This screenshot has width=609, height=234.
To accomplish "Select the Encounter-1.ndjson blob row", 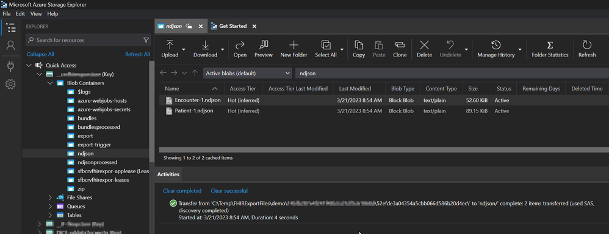I will point(384,100).
